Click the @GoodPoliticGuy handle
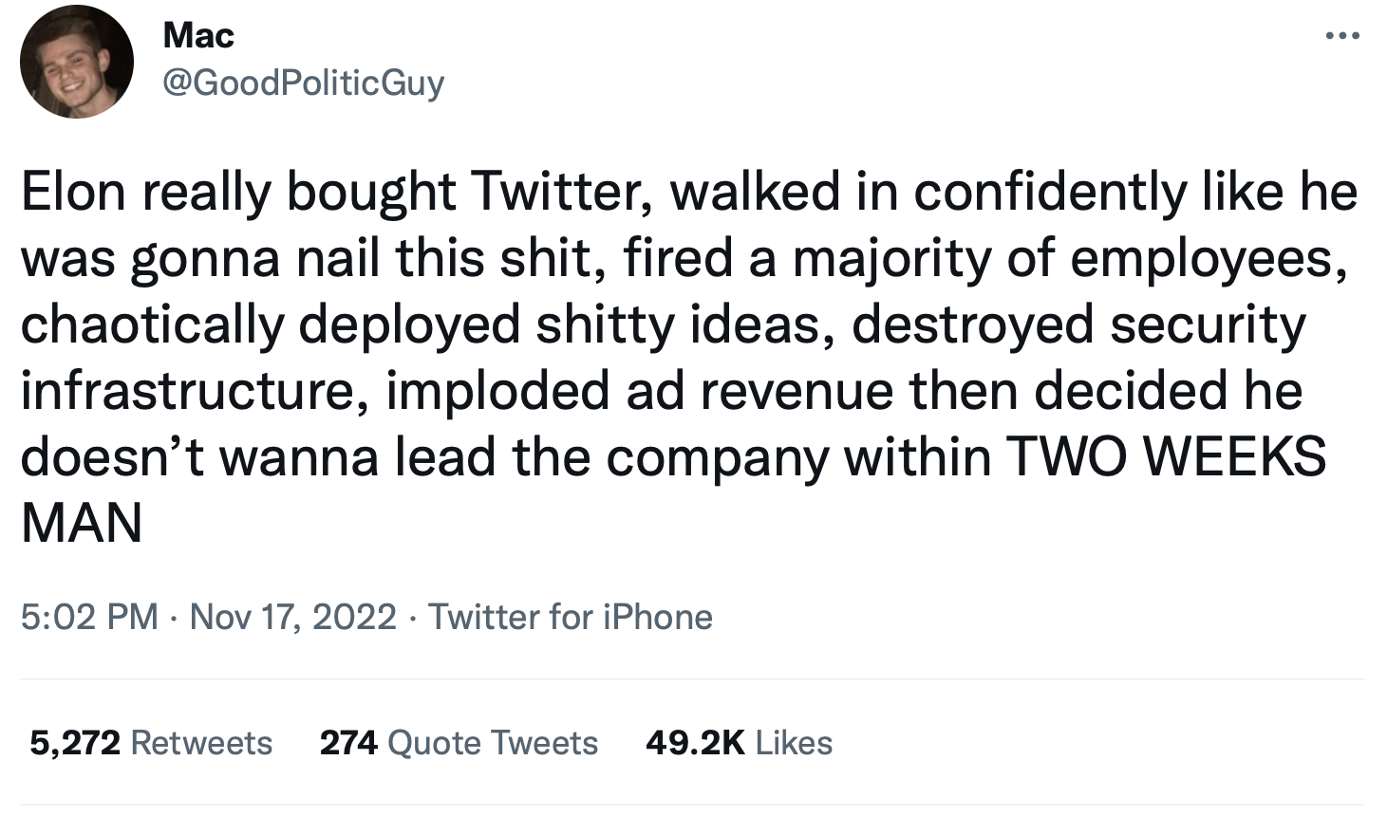The width and height of the screenshot is (1387, 816). [303, 83]
